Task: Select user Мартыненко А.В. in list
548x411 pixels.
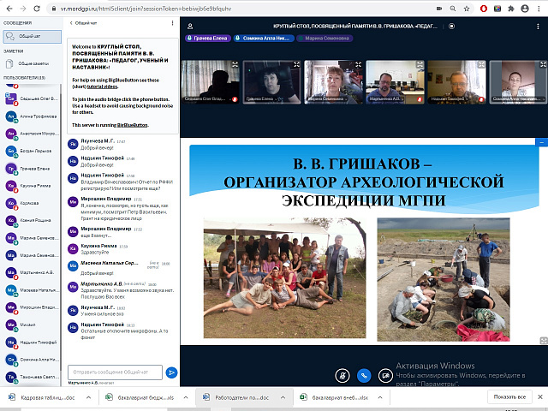Action: point(33,273)
